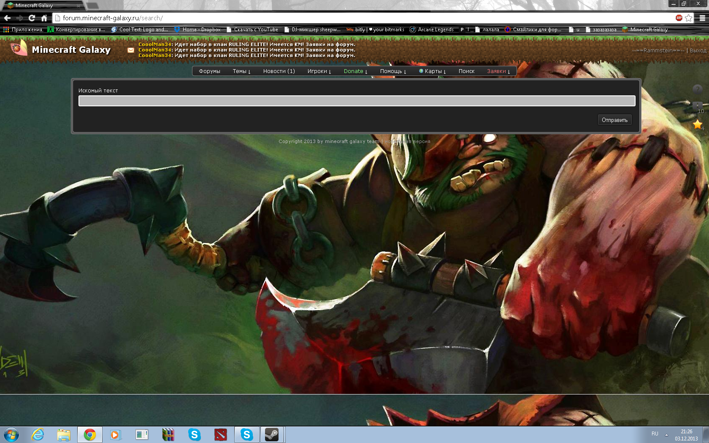Open Windows Media Player in taskbar

[x=116, y=435]
